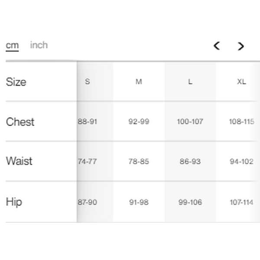The image size is (260, 260).
Task: Select the L size column header
Action: (190, 81)
